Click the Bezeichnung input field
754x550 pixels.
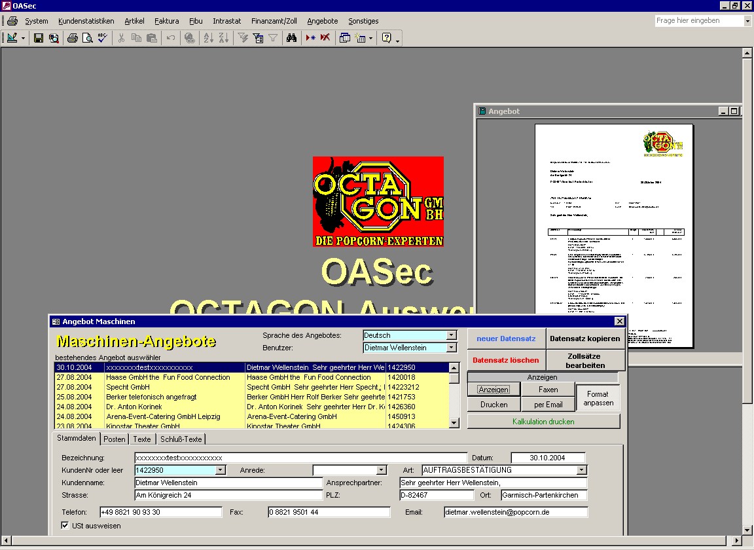(300, 458)
